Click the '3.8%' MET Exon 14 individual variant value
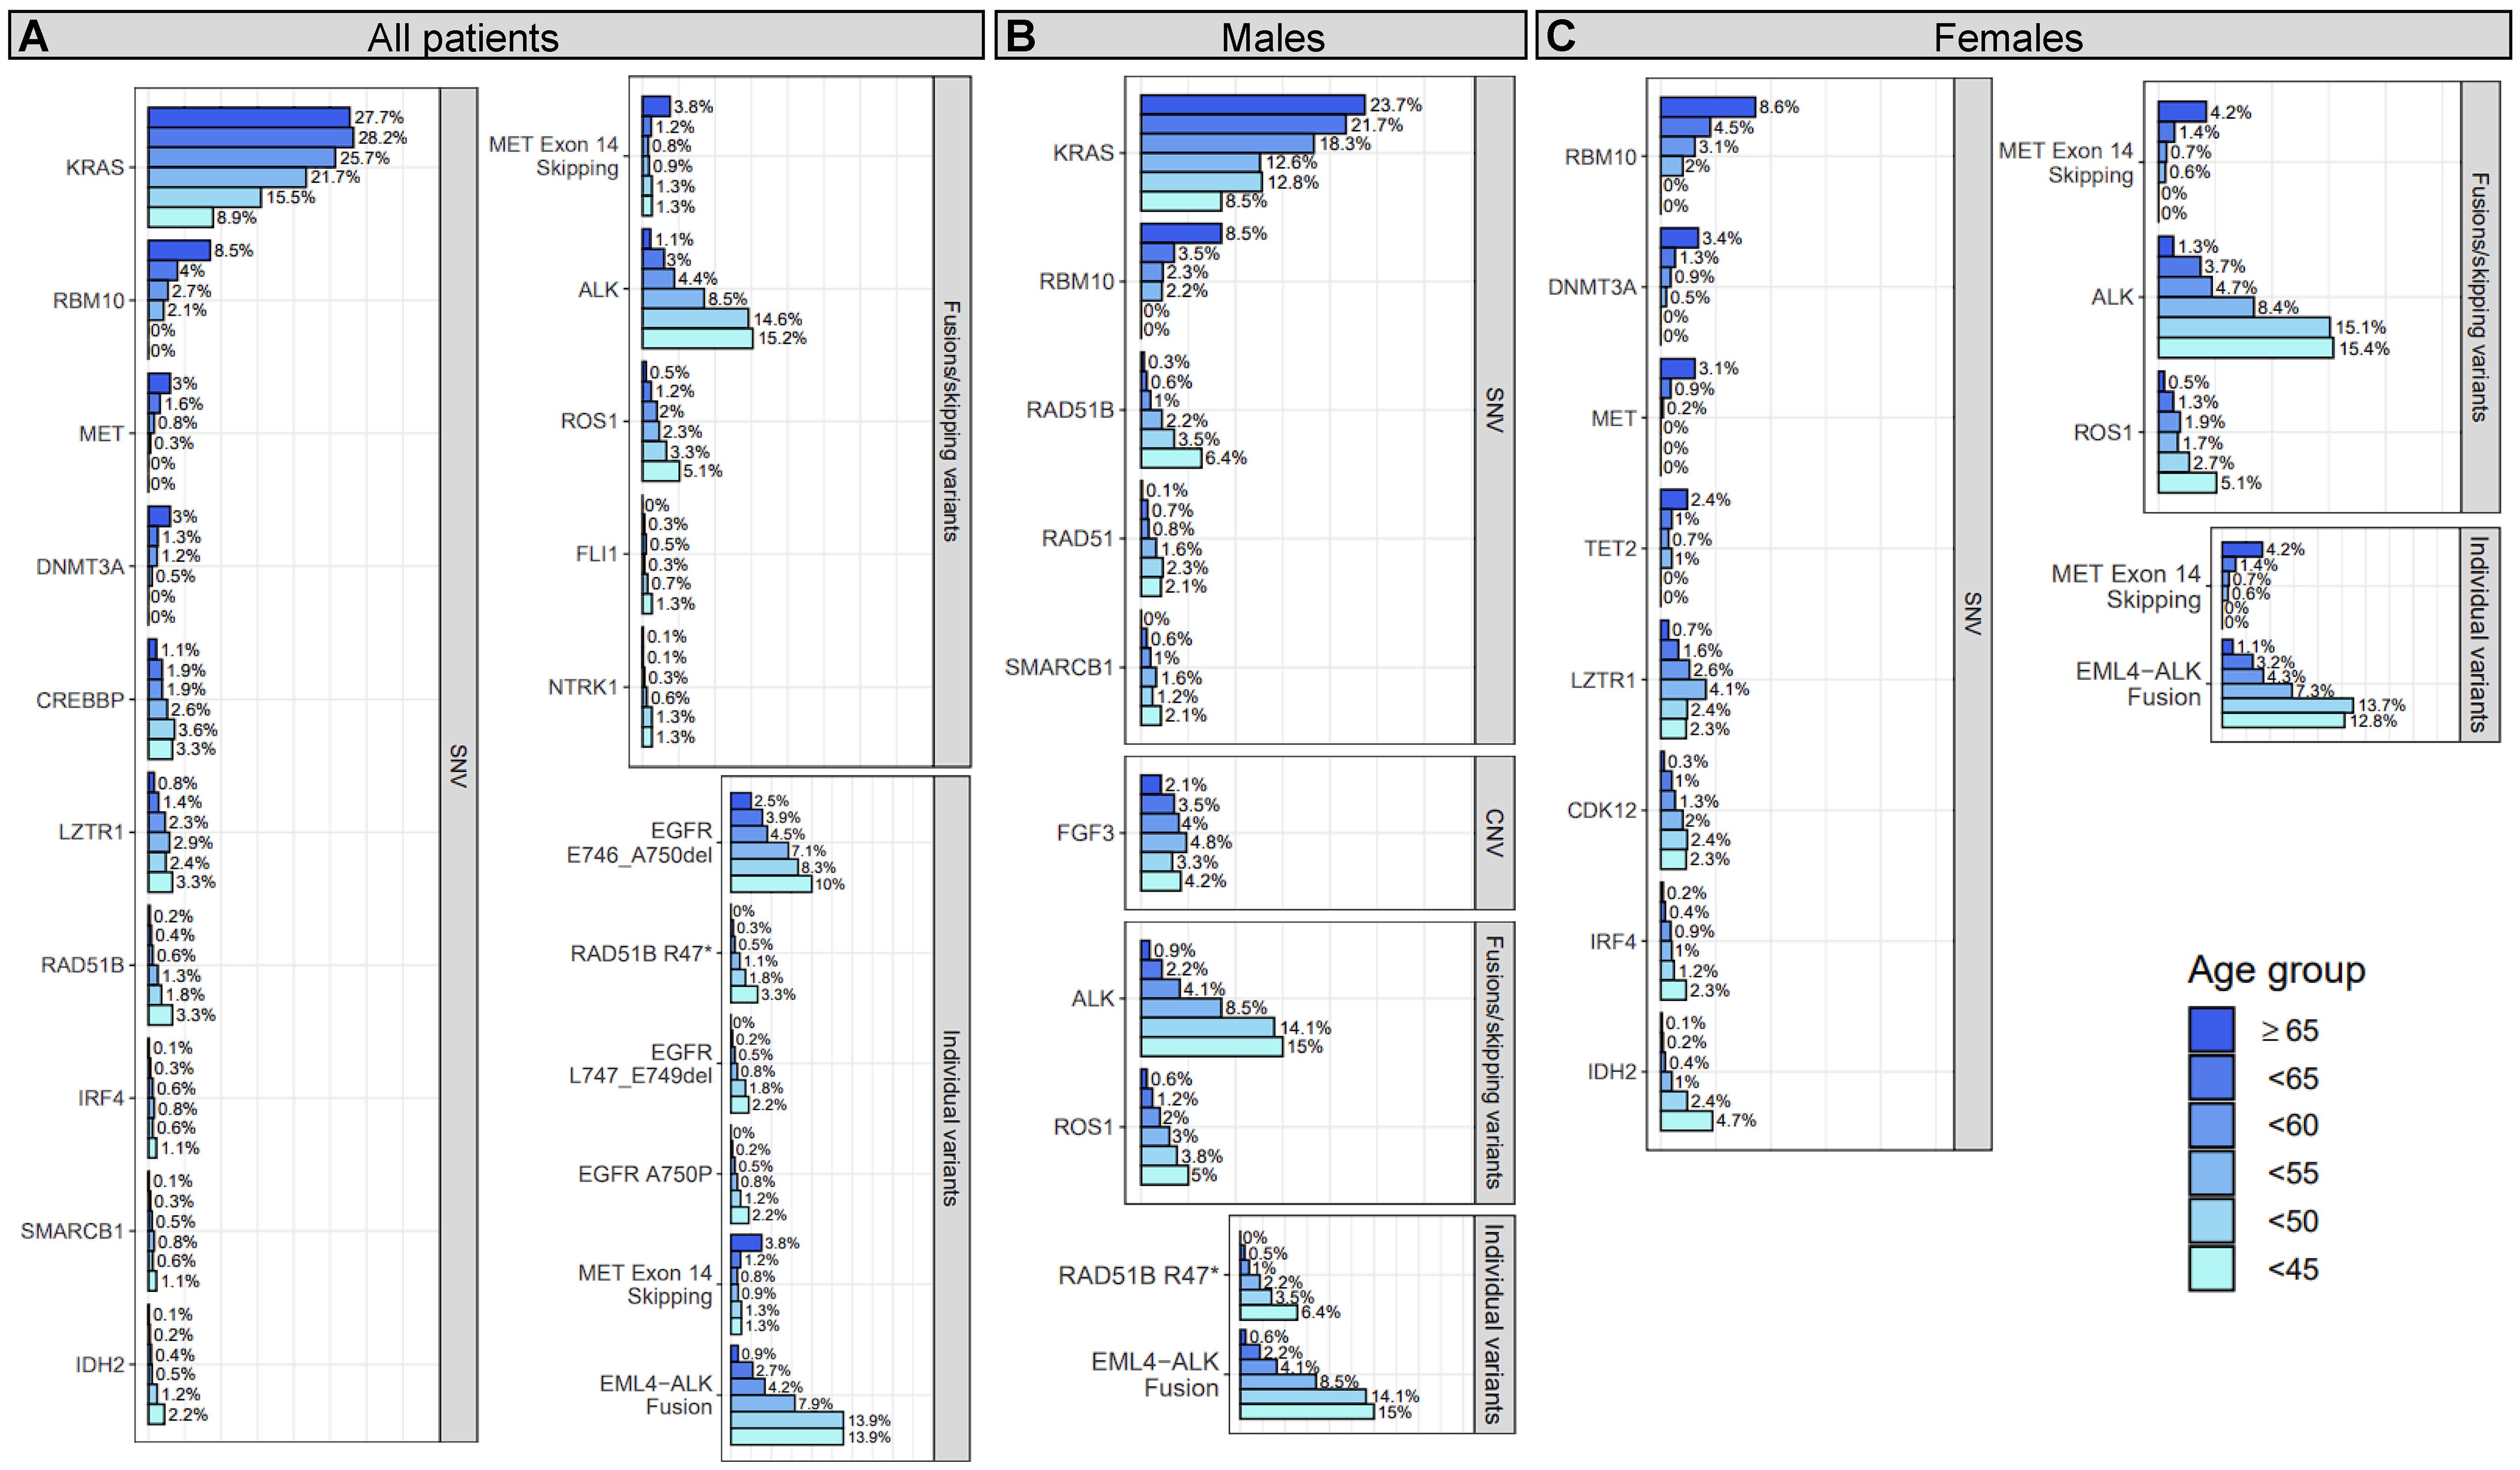The width and height of the screenshot is (2520, 1470). (782, 1243)
